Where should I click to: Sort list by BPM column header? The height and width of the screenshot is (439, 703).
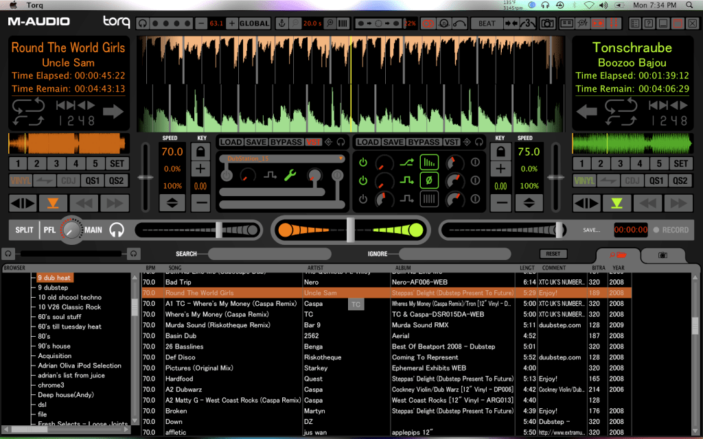pos(150,268)
